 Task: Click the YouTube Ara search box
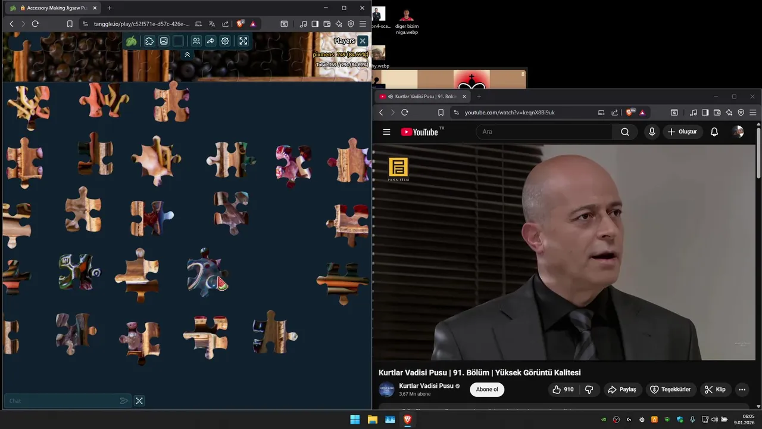click(x=544, y=132)
